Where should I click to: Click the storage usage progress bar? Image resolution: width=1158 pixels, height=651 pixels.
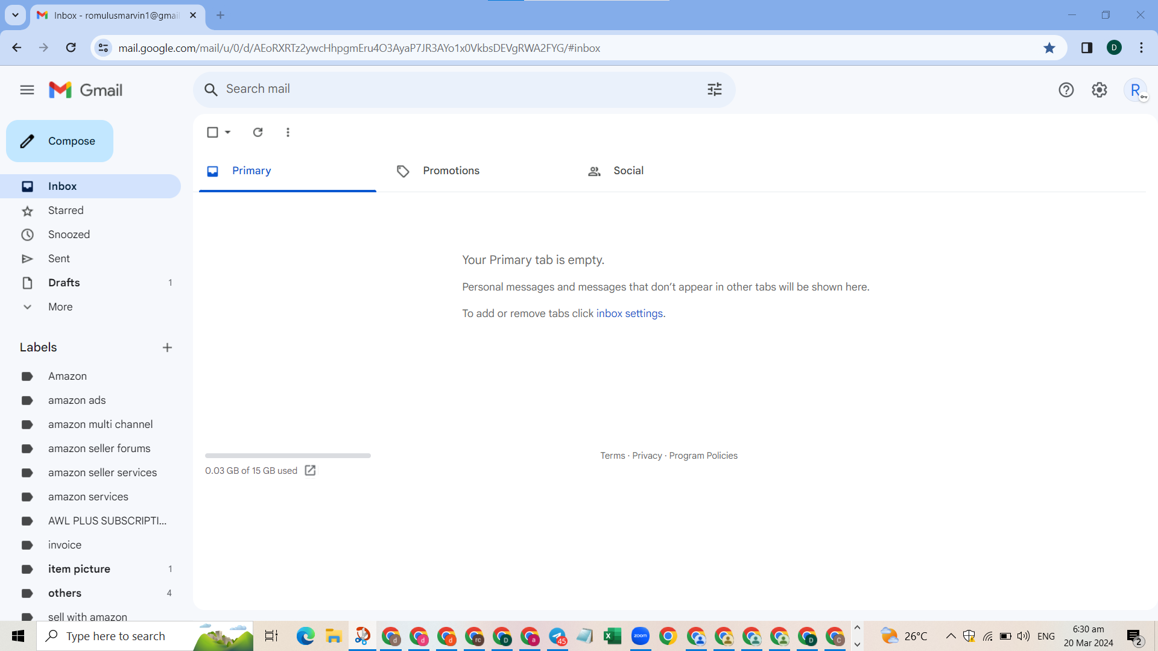[x=288, y=456]
